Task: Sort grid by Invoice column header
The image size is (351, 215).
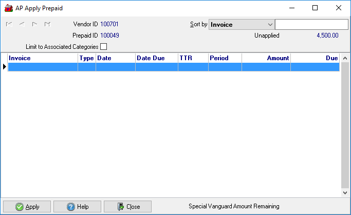Action: (42, 58)
